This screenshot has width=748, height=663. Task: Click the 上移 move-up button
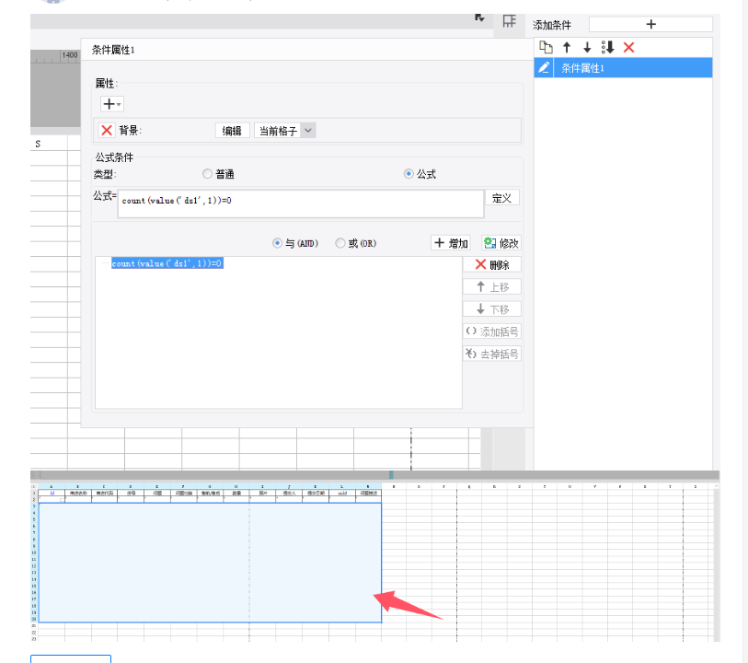tap(492, 287)
